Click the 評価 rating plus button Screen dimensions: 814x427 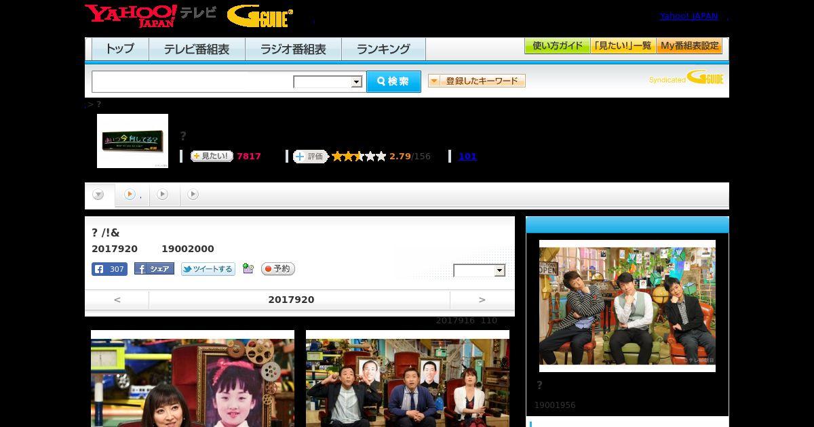point(310,156)
